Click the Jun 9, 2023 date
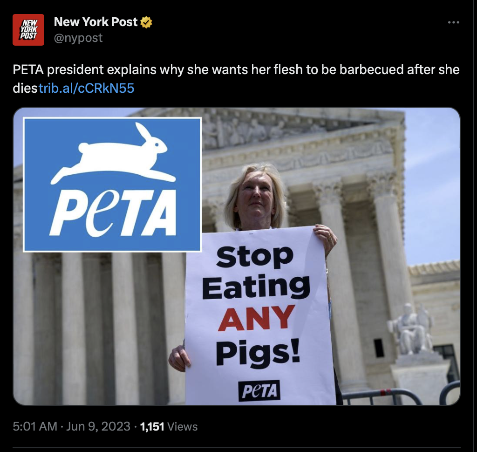Viewport: 477px width, 452px height. point(98,426)
